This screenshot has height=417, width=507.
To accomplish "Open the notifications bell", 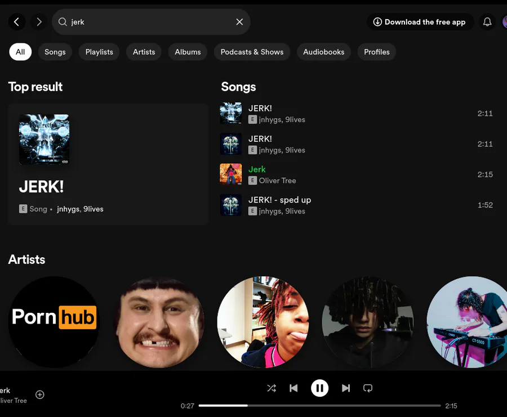I will (x=487, y=22).
